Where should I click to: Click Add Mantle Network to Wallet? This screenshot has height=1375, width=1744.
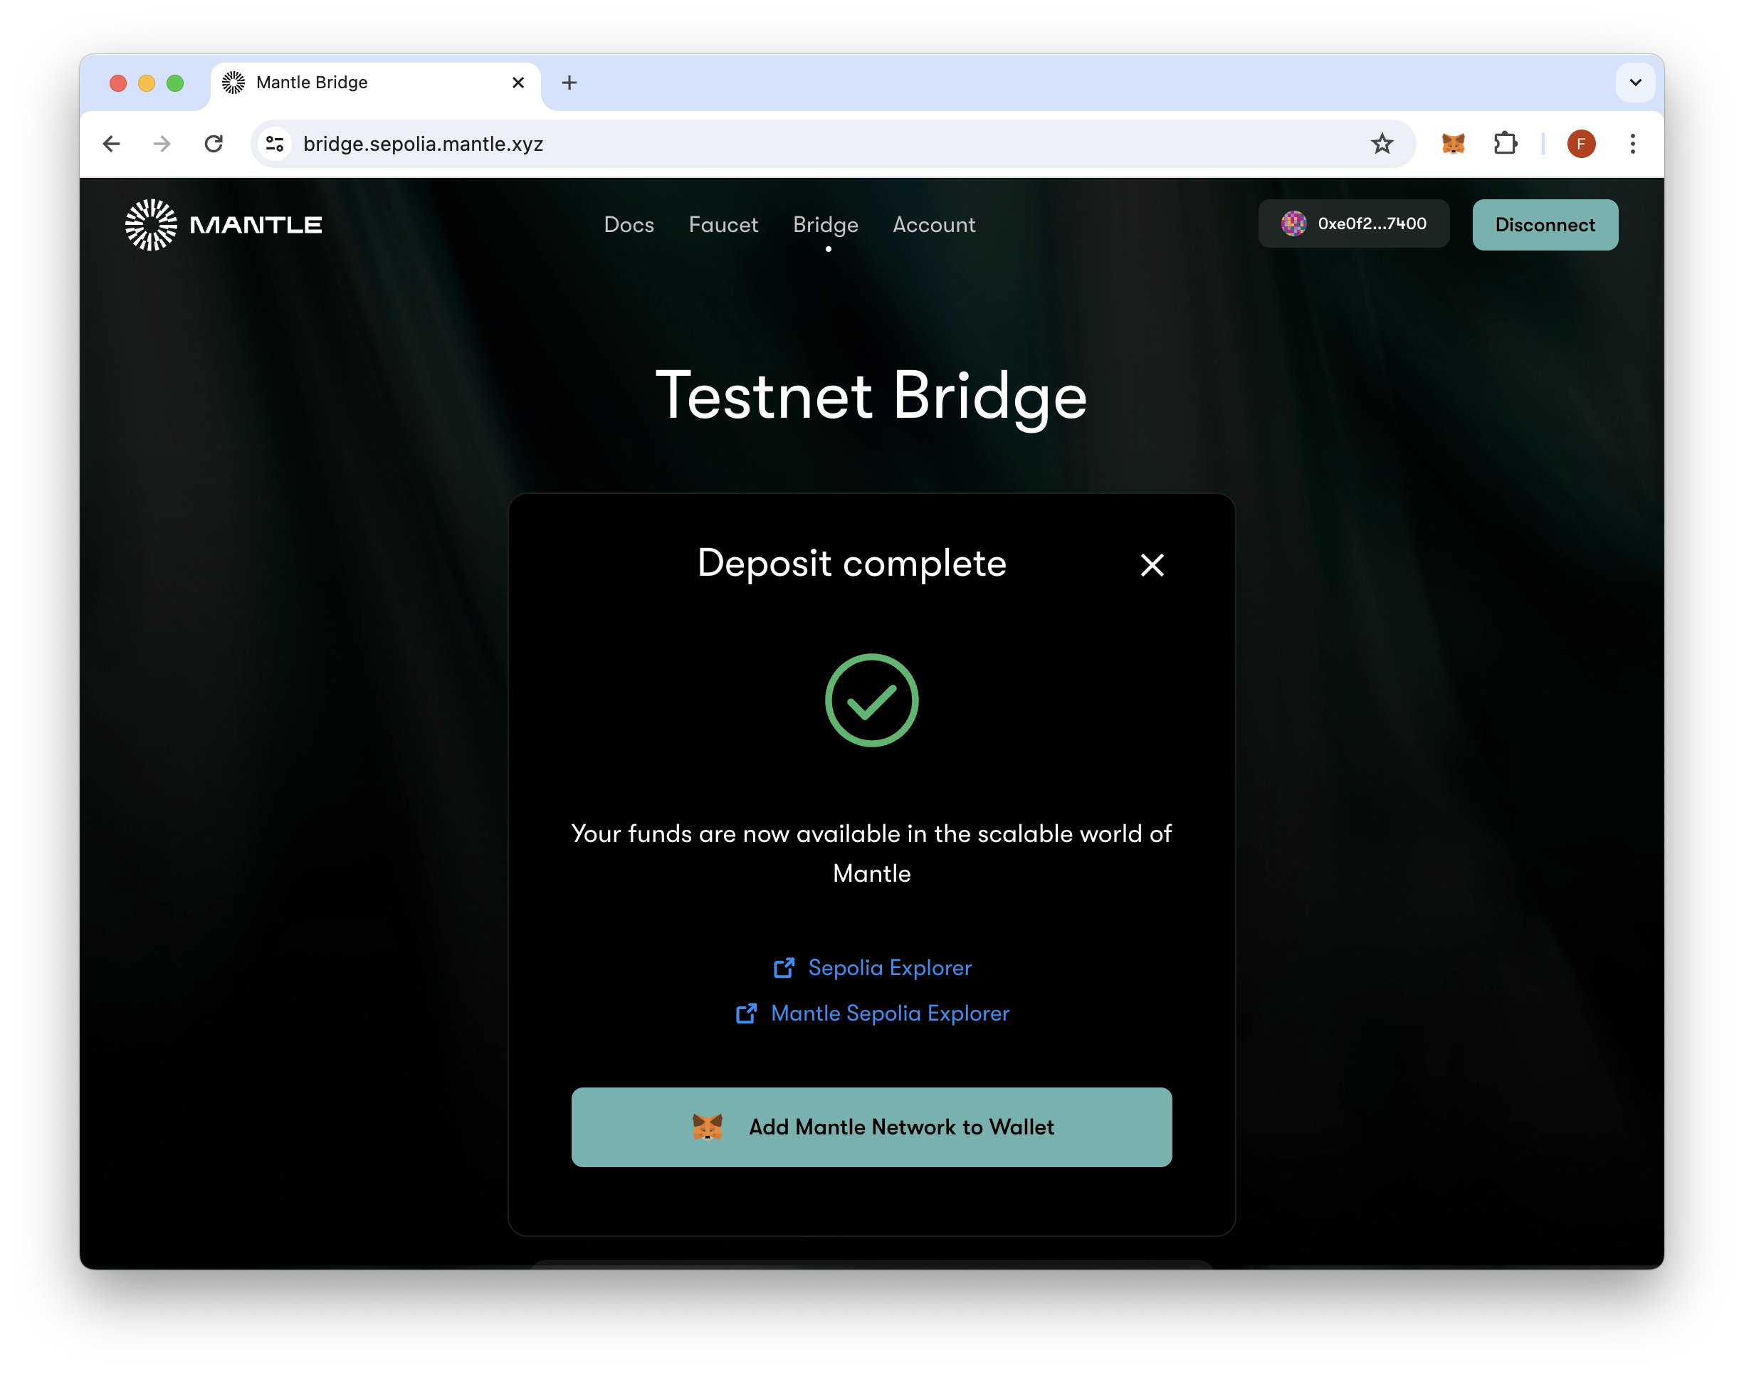point(871,1126)
